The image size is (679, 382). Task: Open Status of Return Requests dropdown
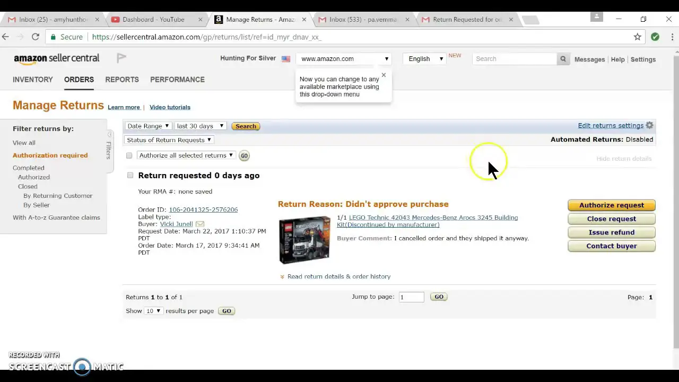(x=169, y=140)
